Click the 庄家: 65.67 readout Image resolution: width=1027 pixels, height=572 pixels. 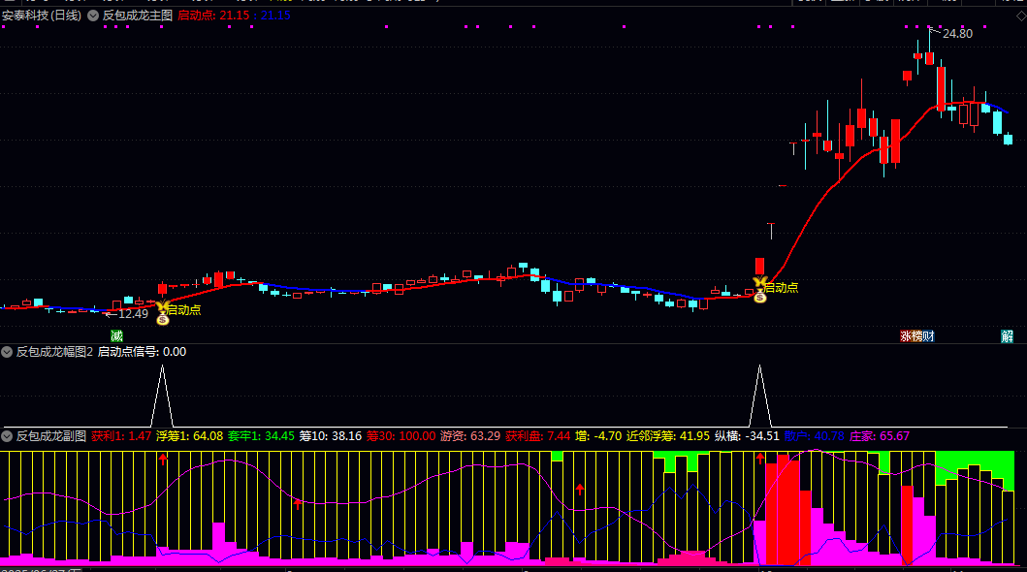[x=879, y=436]
